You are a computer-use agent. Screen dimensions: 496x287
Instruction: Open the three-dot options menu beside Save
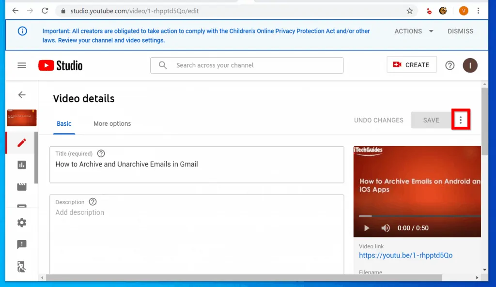coord(461,120)
